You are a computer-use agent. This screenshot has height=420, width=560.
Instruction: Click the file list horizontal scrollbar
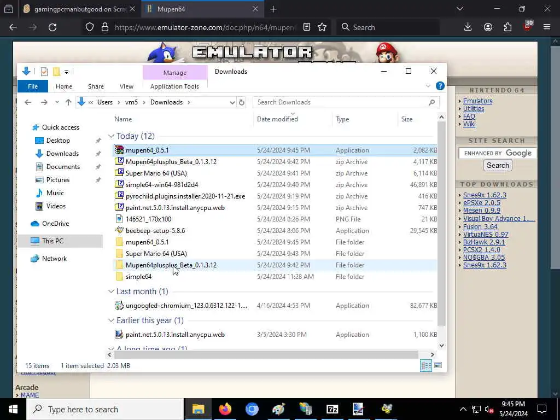click(266, 354)
